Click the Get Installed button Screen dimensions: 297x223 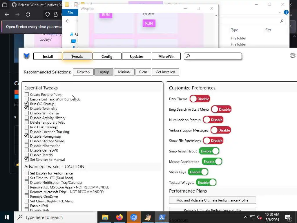coord(165,72)
